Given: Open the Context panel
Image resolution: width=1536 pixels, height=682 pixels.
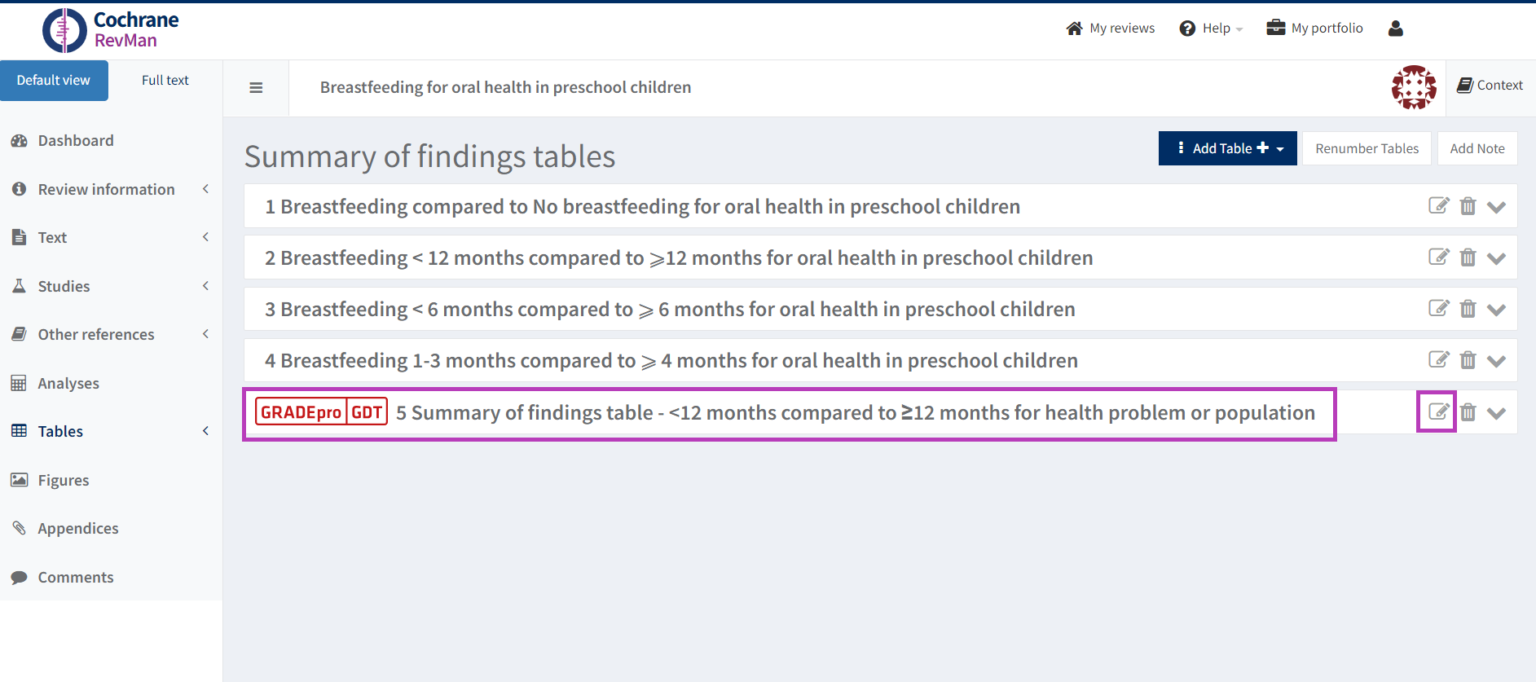Looking at the screenshot, I should pyautogui.click(x=1490, y=85).
